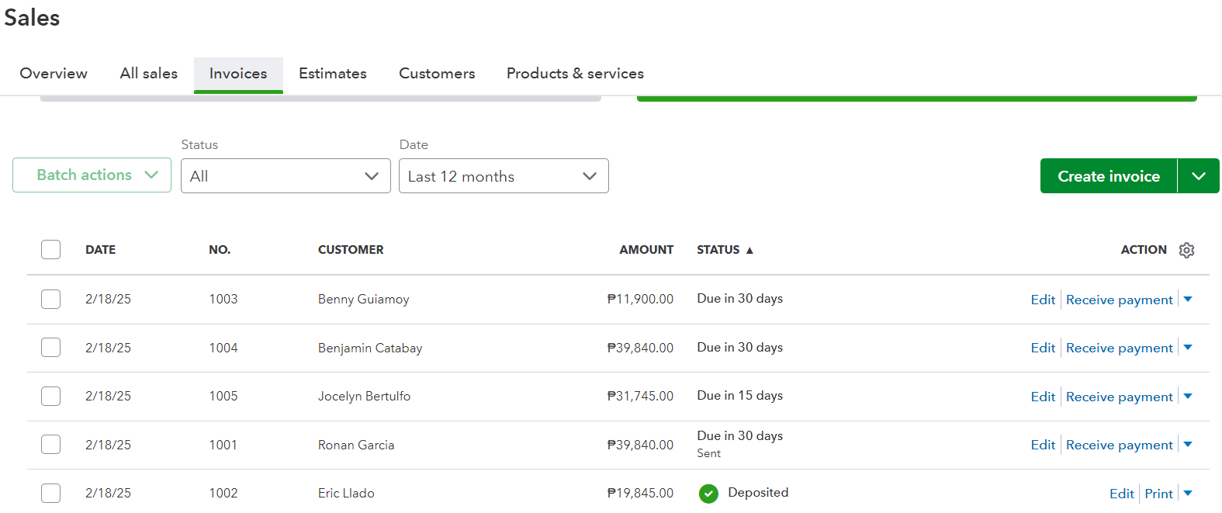Screen dimensions: 1222x513
Task: Open the Date range dropdown
Action: pos(504,176)
